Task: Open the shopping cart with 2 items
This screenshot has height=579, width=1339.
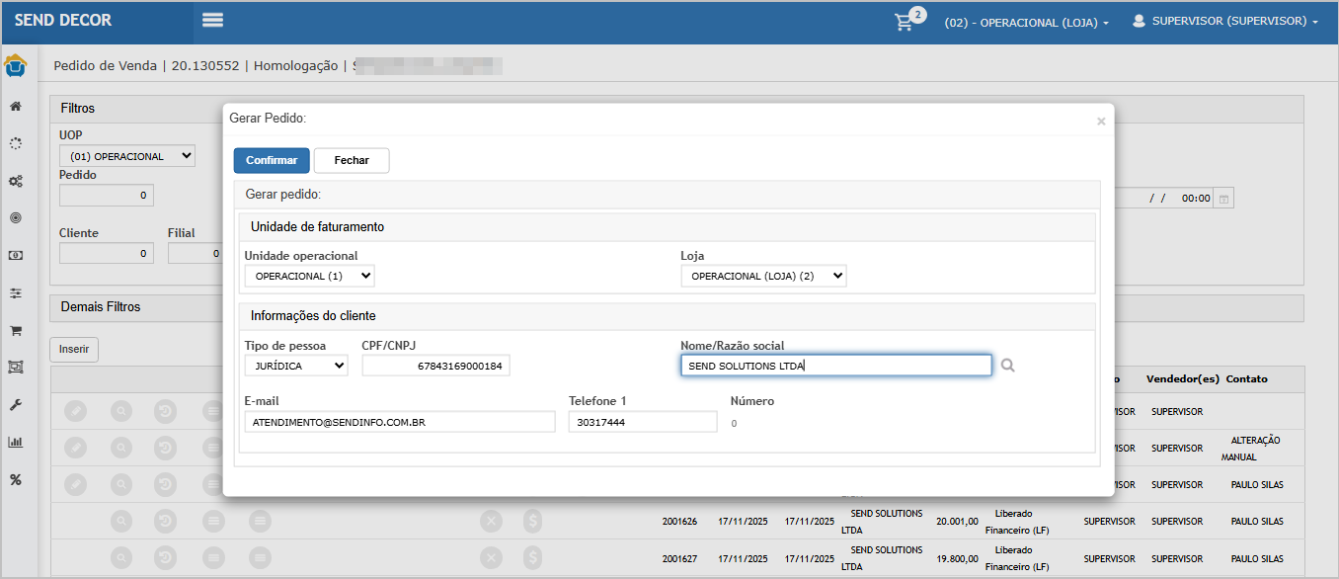Action: click(906, 22)
